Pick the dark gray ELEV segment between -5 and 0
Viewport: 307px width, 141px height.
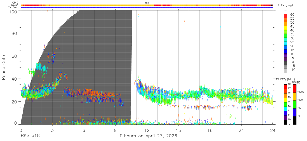(x=285, y=64)
